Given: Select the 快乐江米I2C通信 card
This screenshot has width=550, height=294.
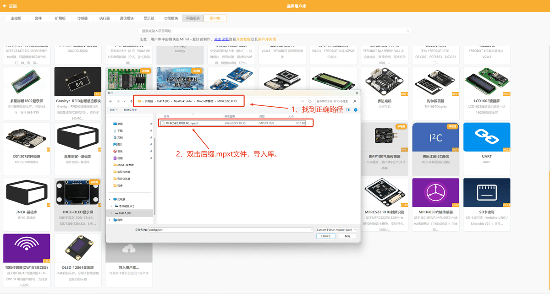Looking at the screenshot, I should tap(435, 148).
